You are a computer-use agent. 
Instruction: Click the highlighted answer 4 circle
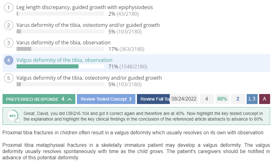[9, 60]
